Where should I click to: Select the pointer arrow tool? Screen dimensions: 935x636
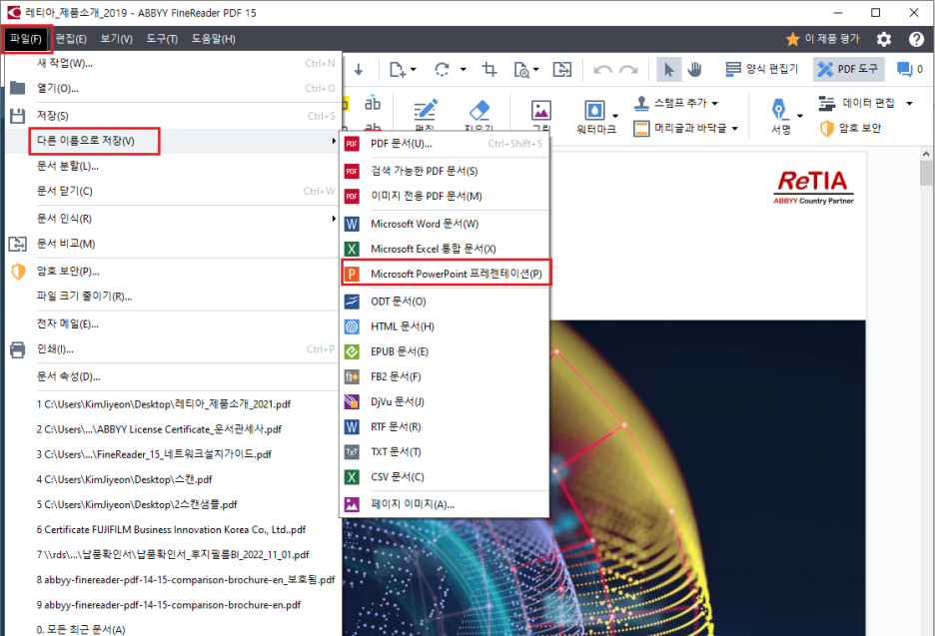point(669,70)
